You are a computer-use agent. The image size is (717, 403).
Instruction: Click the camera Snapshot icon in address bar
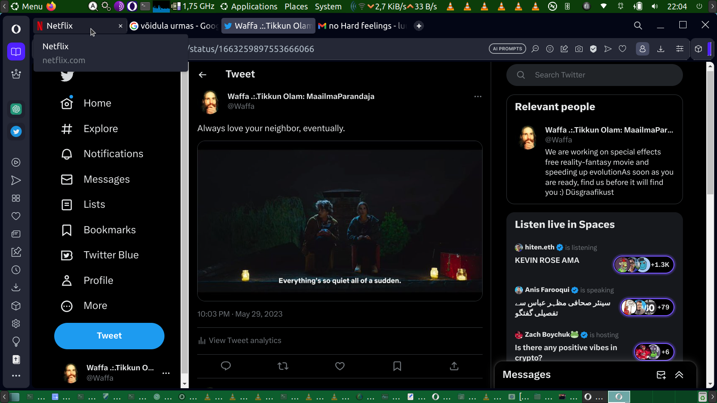(x=579, y=49)
